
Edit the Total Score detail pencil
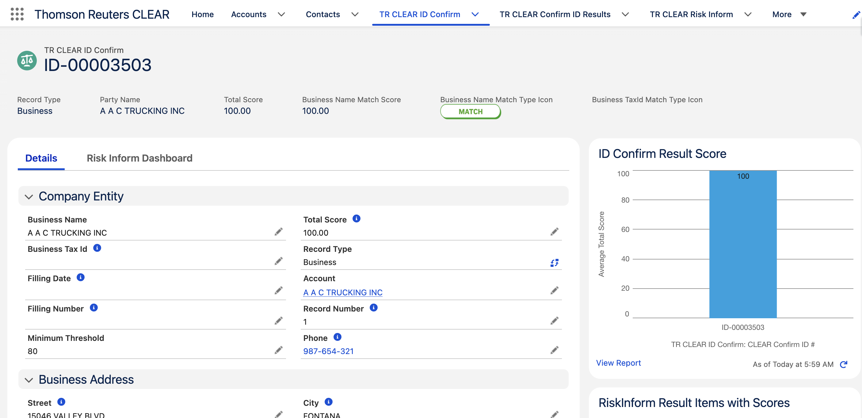554,232
